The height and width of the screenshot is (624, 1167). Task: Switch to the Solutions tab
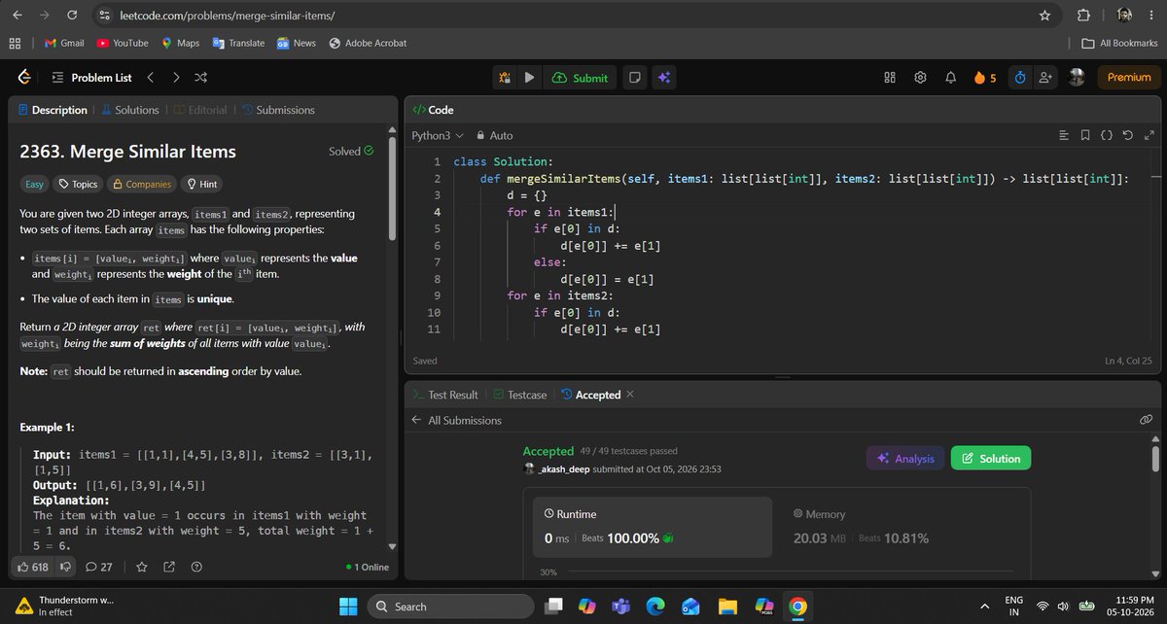click(x=129, y=110)
